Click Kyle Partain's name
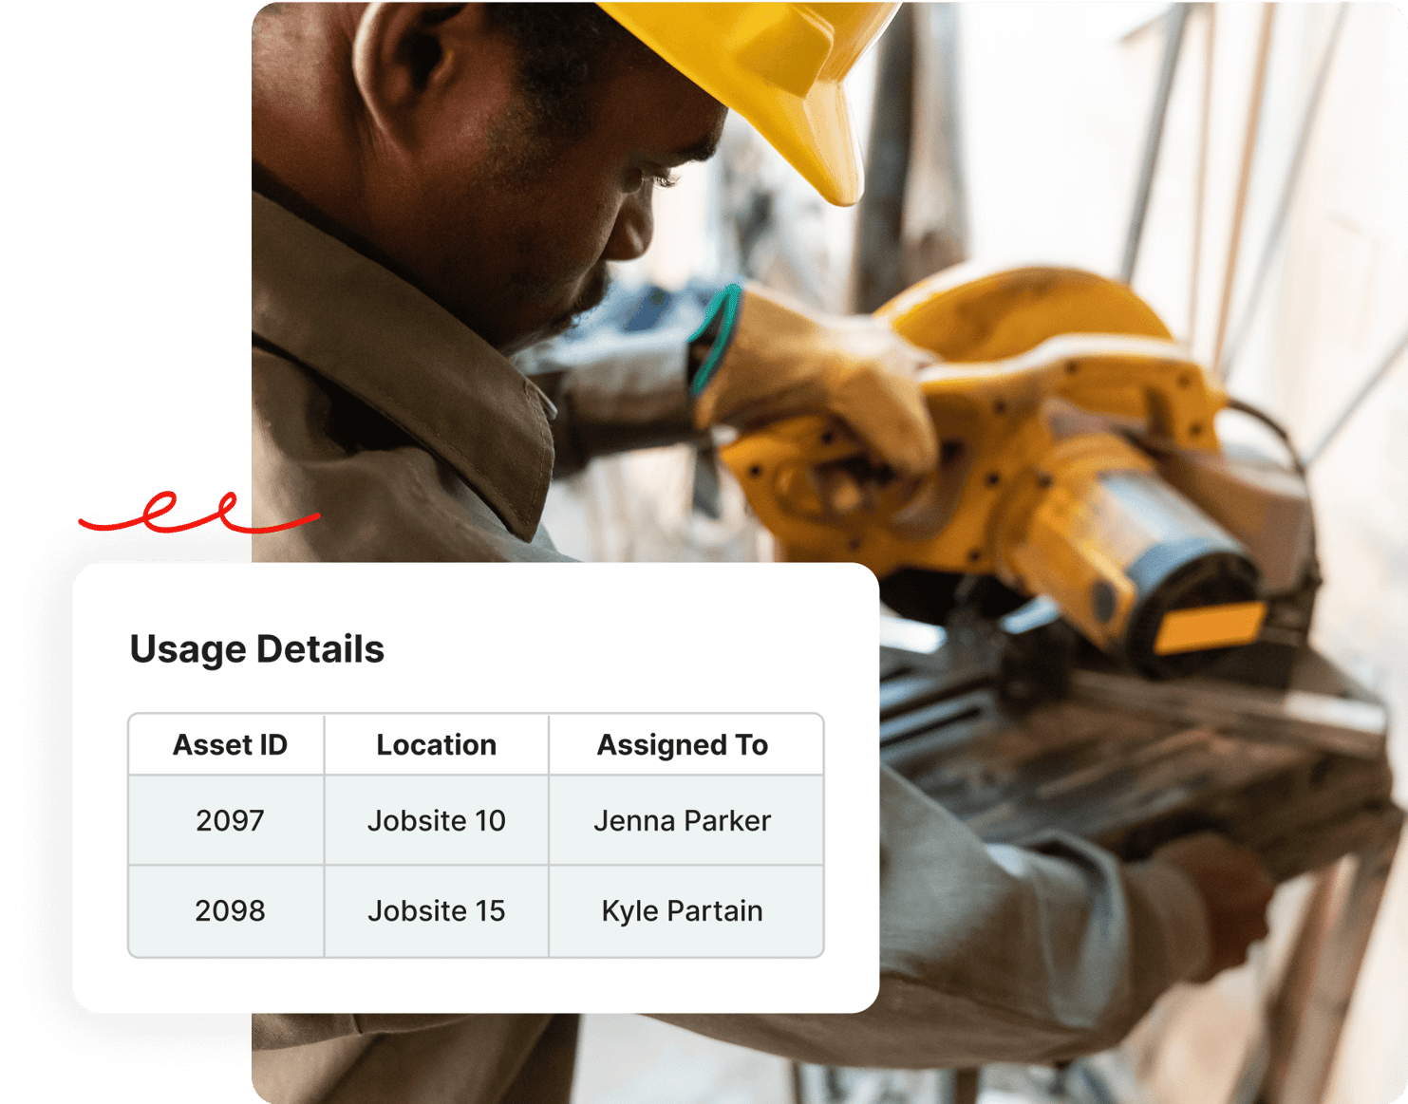 pos(682,911)
